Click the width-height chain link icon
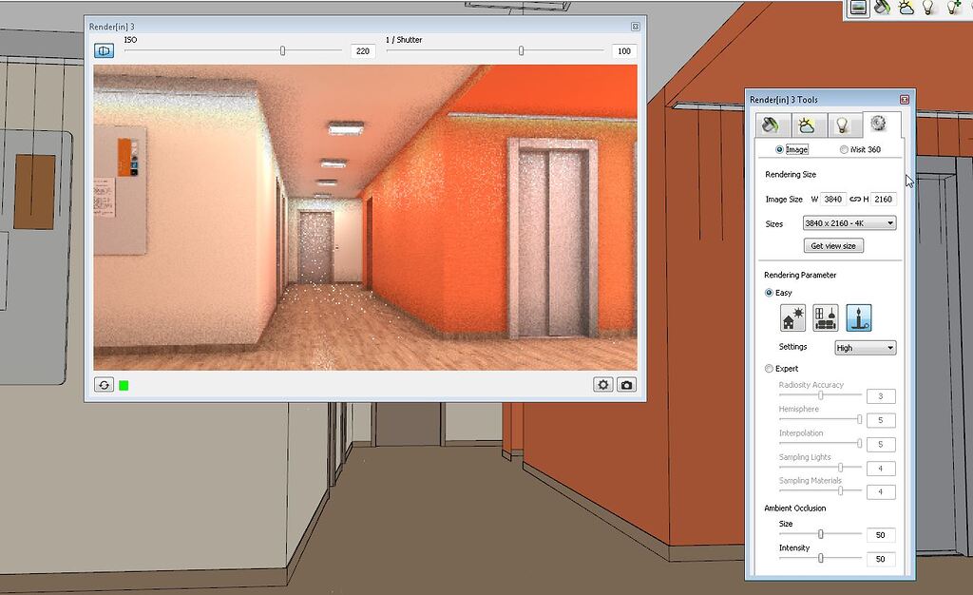The image size is (973, 595). (855, 200)
